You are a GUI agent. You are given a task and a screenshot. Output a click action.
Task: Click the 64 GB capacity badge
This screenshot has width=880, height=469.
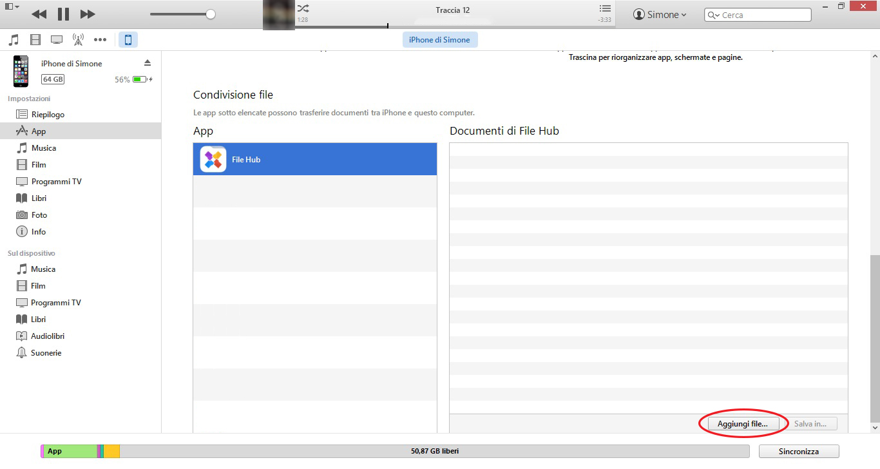tap(53, 79)
